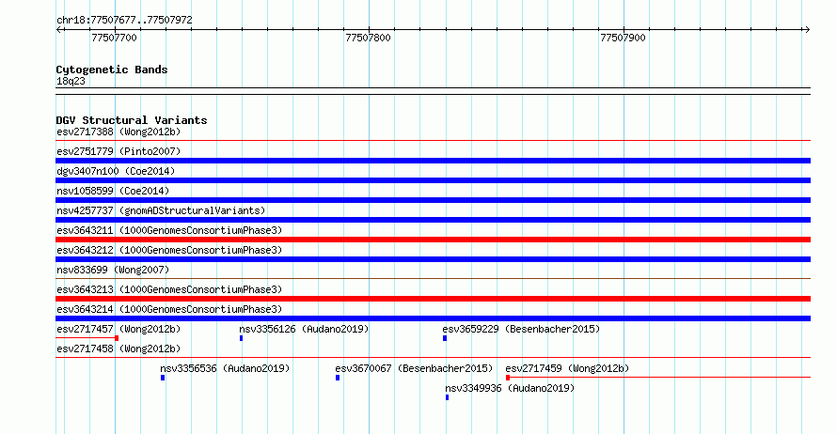
Task: Select esv3643212 (1000GenomesConsortiumPhase3) label
Action: click(169, 250)
